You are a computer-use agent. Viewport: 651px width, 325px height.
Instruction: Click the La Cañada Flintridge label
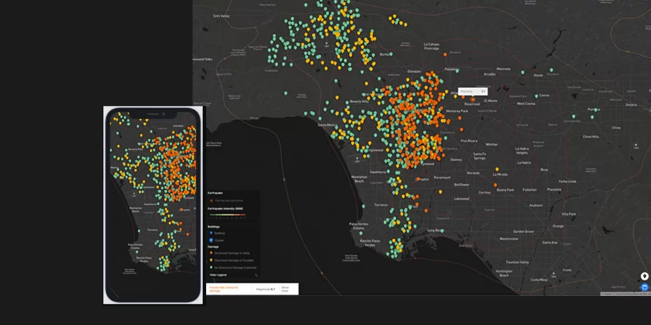tap(431, 46)
